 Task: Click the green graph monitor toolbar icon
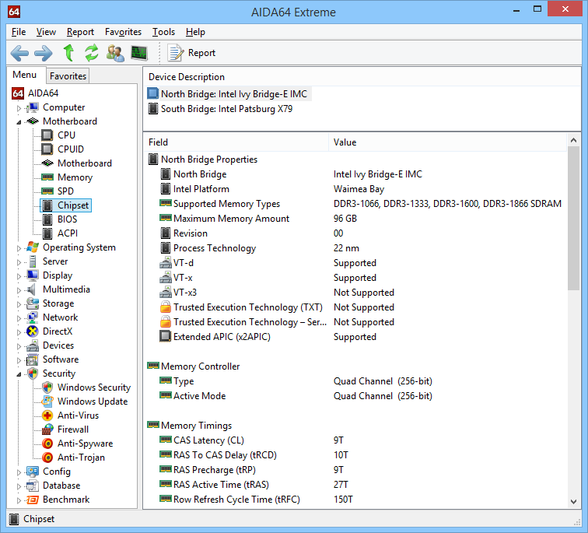coord(139,53)
